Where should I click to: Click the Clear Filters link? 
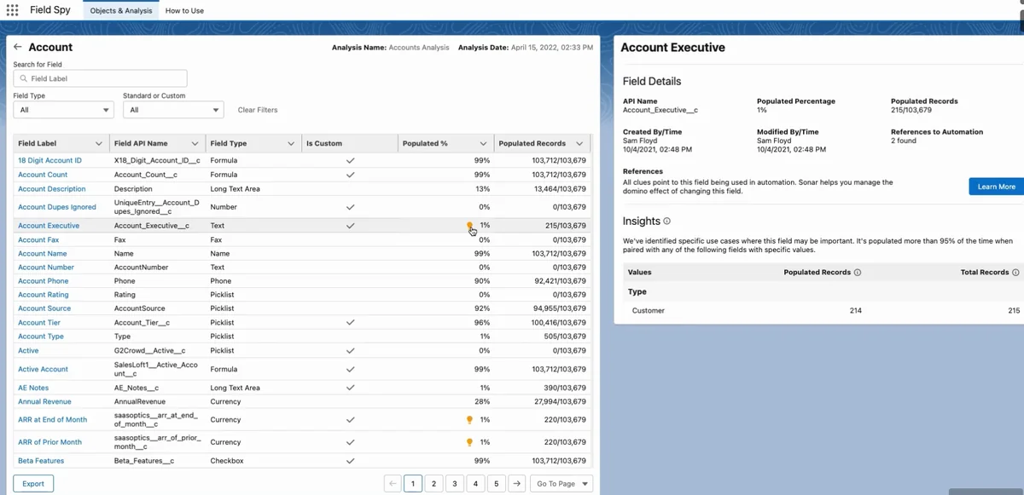tap(258, 110)
